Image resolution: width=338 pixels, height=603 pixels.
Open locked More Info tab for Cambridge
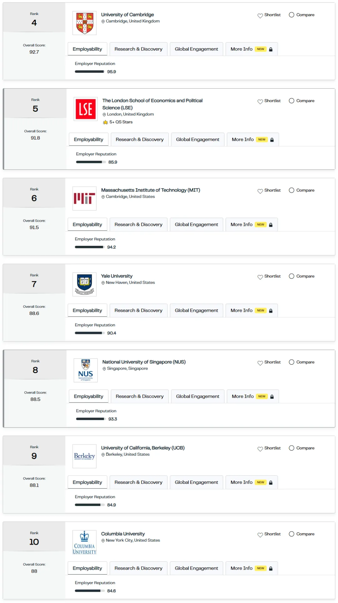[x=251, y=49]
